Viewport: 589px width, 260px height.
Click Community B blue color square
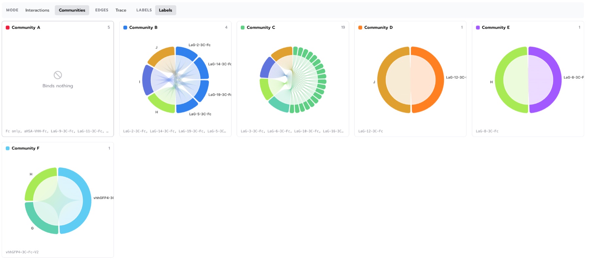(125, 27)
